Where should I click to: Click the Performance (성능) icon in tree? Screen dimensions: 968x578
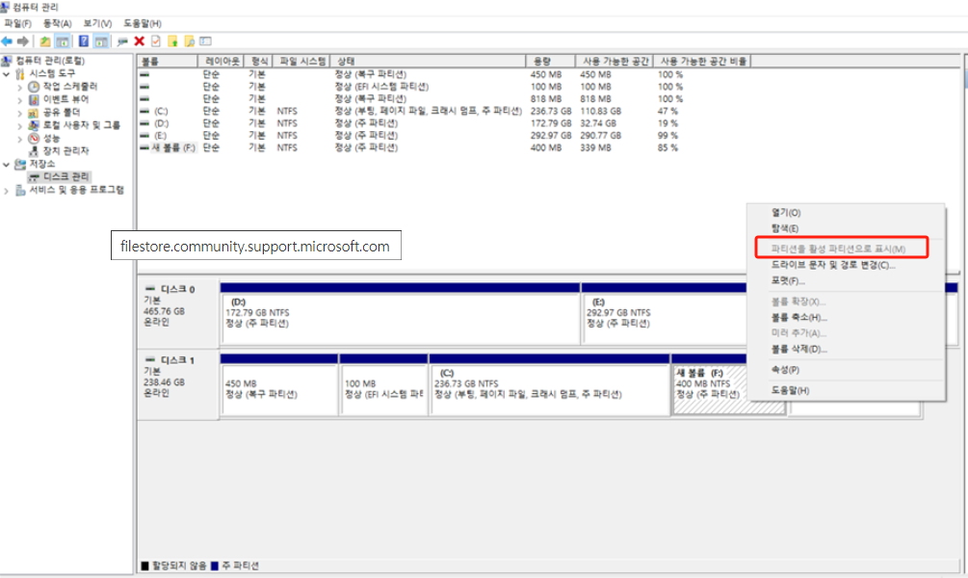coord(35,138)
